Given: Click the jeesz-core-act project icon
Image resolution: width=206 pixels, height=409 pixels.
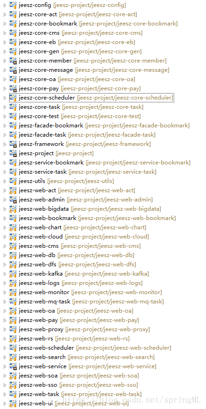Looking at the screenshot, I should click(x=13, y=14).
